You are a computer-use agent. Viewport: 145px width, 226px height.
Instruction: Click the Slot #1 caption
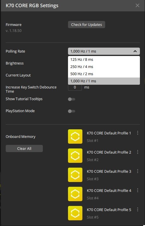click(x=93, y=141)
